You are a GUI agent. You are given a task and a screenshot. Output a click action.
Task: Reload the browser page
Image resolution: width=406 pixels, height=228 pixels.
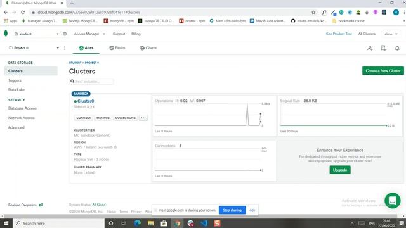pyautogui.click(x=23, y=12)
